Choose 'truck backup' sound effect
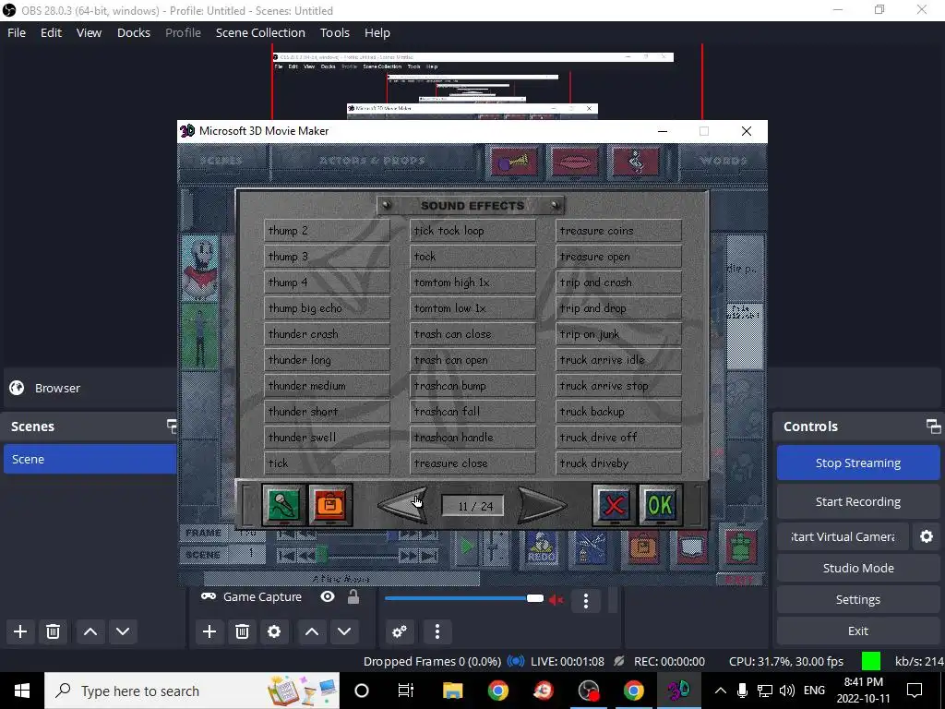Image resolution: width=945 pixels, height=709 pixels. pyautogui.click(x=618, y=411)
